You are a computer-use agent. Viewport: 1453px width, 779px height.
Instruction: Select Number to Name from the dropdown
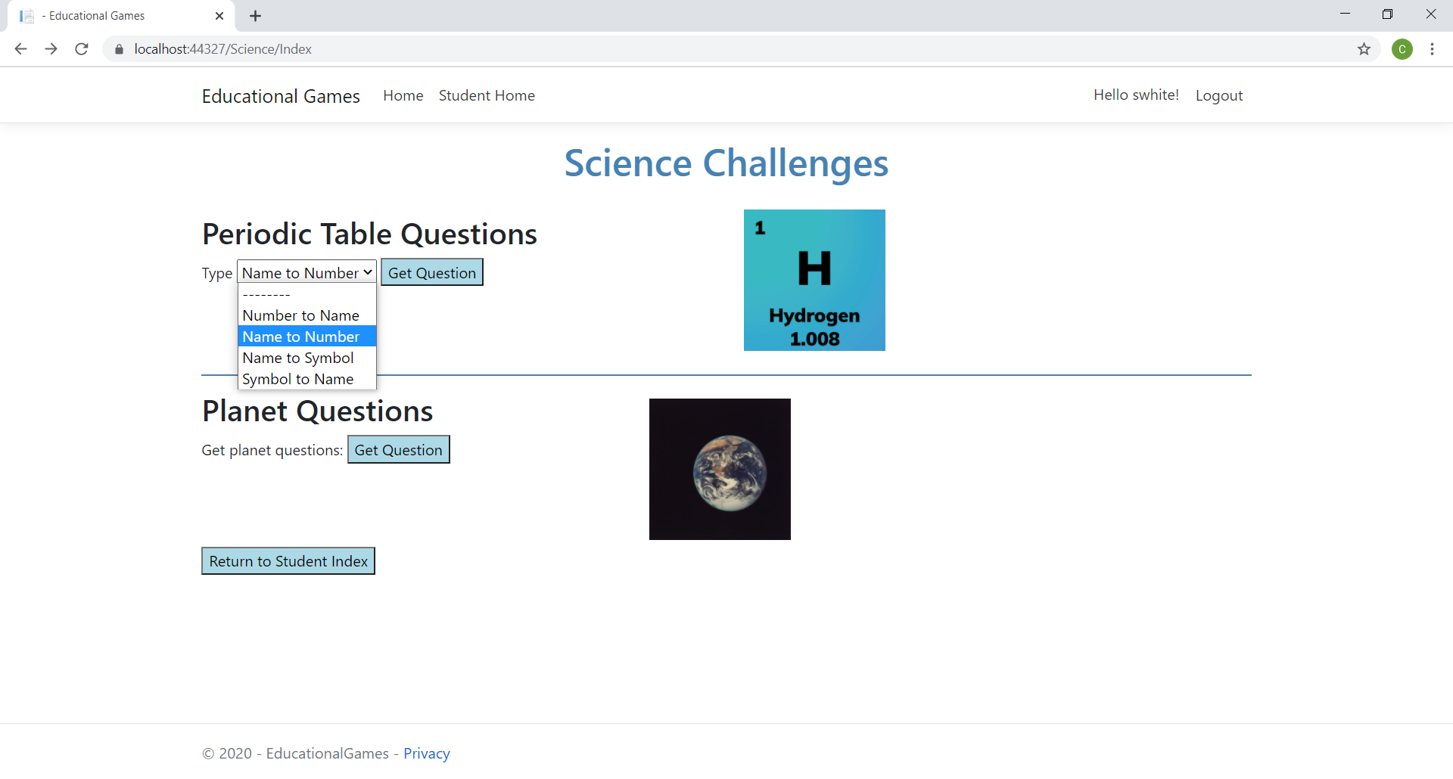pos(300,315)
